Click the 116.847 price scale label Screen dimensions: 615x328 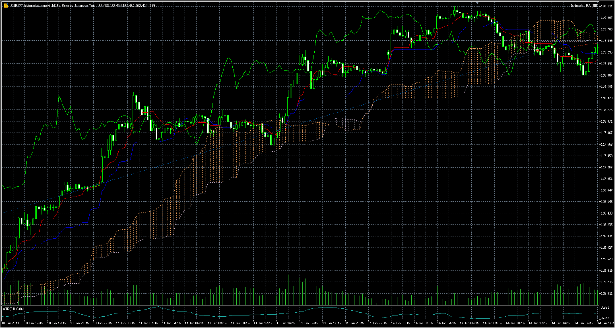coord(607,190)
